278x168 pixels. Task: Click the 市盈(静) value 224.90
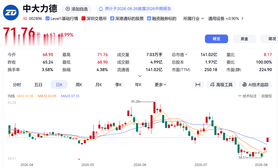(265, 70)
